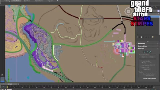160x90 pixels.
Task: Select the highlighted modifier stack entry
Action: pyautogui.click(x=155, y=17)
